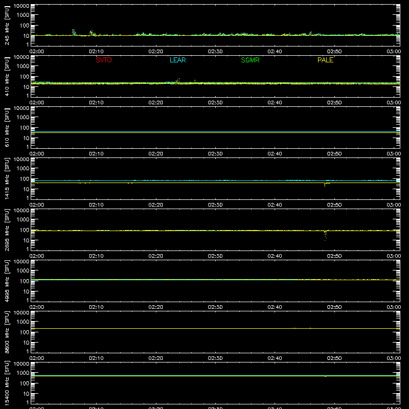Select the 245 MHz [SFU] axis label
This screenshot has height=409, width=409.
click(7, 26)
